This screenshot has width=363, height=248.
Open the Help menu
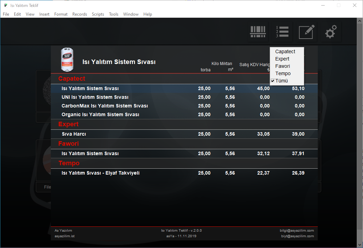point(148,14)
